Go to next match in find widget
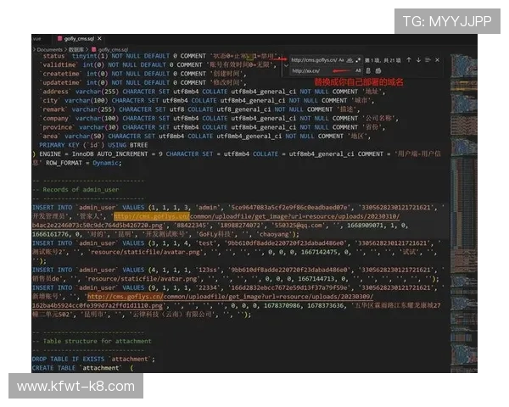 coord(418,60)
